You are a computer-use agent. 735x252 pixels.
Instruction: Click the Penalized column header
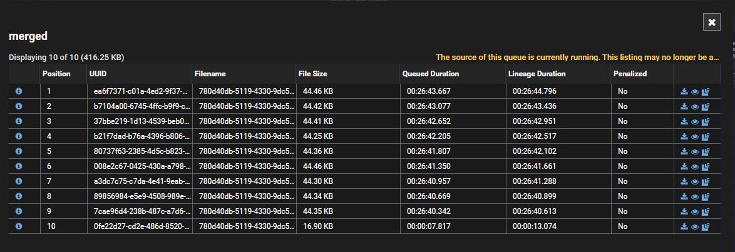[x=642, y=74]
